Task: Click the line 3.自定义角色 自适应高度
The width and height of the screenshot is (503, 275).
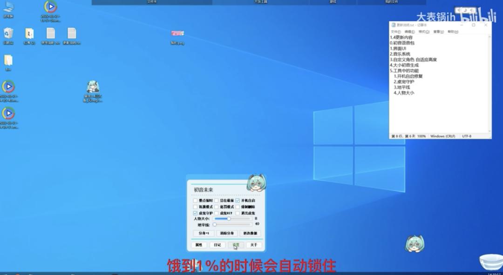Action: pos(413,60)
